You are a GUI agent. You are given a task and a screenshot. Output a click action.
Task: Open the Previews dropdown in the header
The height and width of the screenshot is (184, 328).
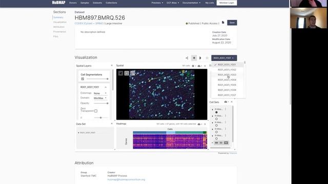(157, 3)
